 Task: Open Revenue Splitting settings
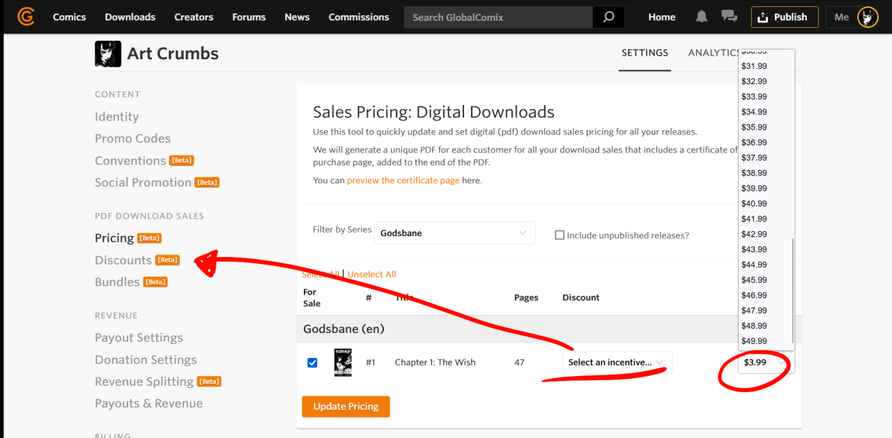click(144, 382)
